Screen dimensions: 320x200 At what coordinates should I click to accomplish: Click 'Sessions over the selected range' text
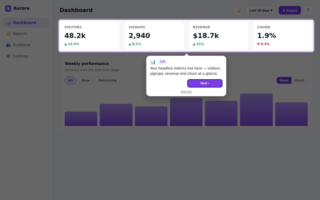tap(92, 70)
